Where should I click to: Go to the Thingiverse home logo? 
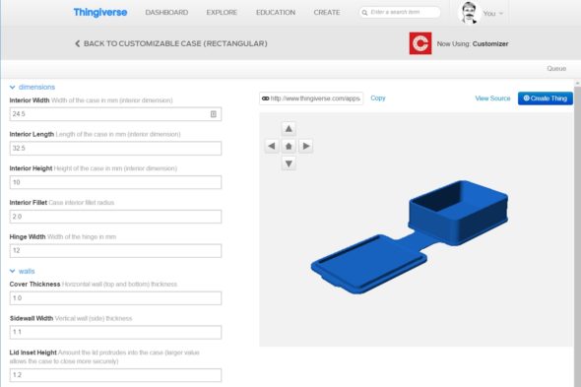tap(100, 12)
